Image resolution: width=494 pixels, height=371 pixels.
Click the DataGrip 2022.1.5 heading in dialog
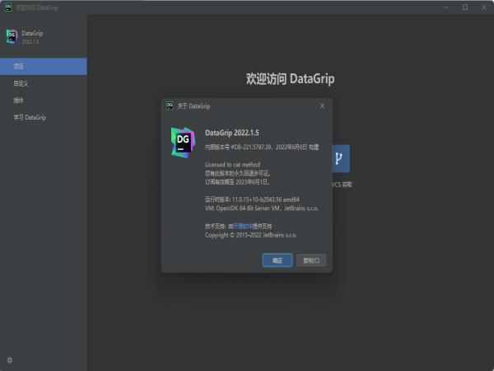click(x=237, y=132)
